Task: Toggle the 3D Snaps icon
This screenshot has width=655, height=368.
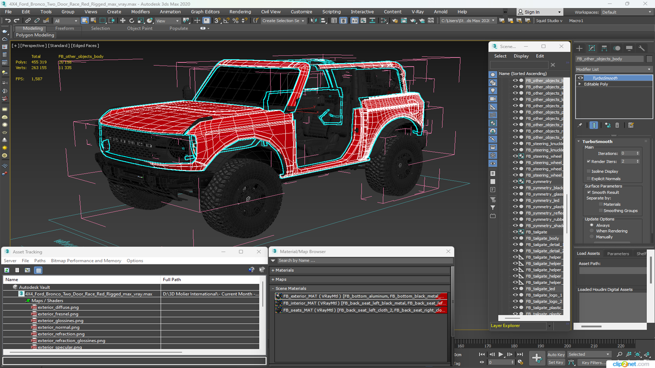Action: [x=217, y=20]
